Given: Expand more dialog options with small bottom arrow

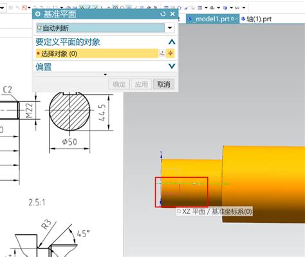Looking at the screenshot, I should click(x=106, y=75).
